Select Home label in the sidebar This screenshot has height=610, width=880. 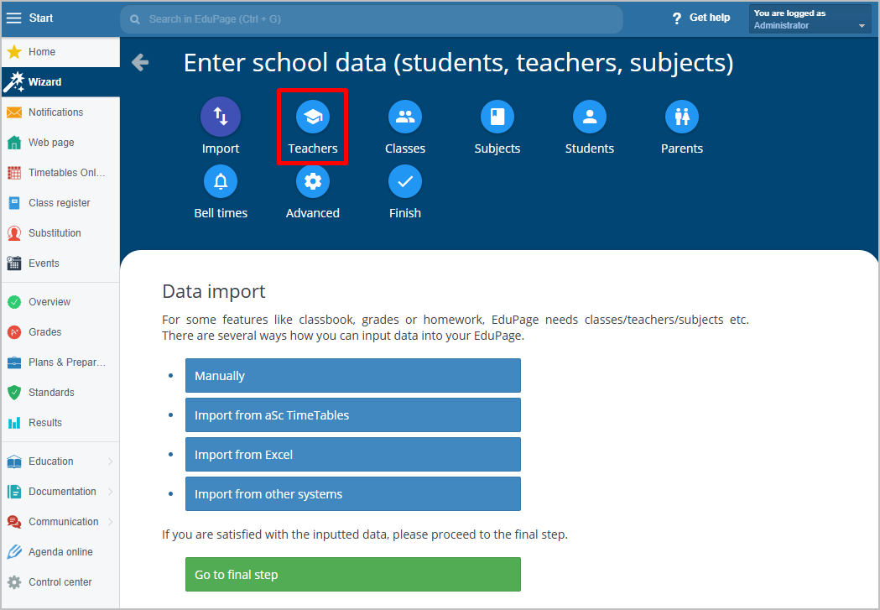42,52
